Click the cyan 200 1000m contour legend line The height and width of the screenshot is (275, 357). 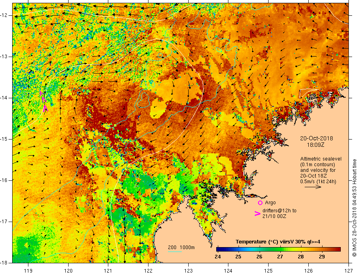coord(174,252)
